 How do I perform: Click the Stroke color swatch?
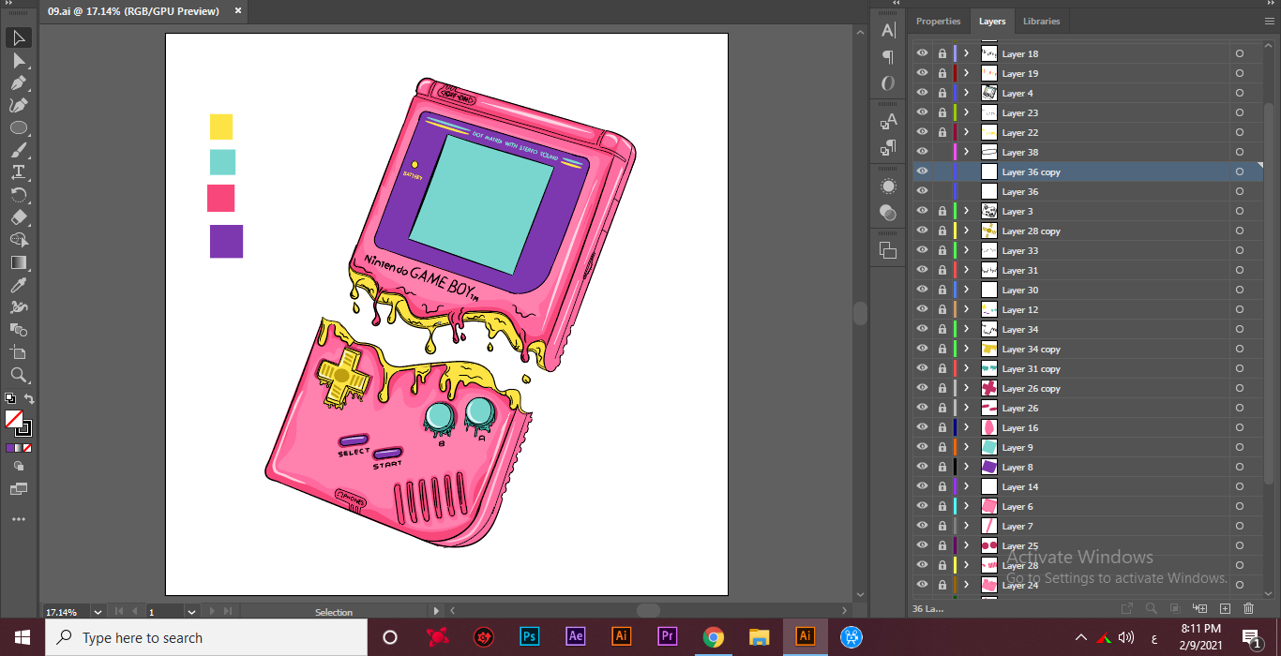[x=23, y=428]
